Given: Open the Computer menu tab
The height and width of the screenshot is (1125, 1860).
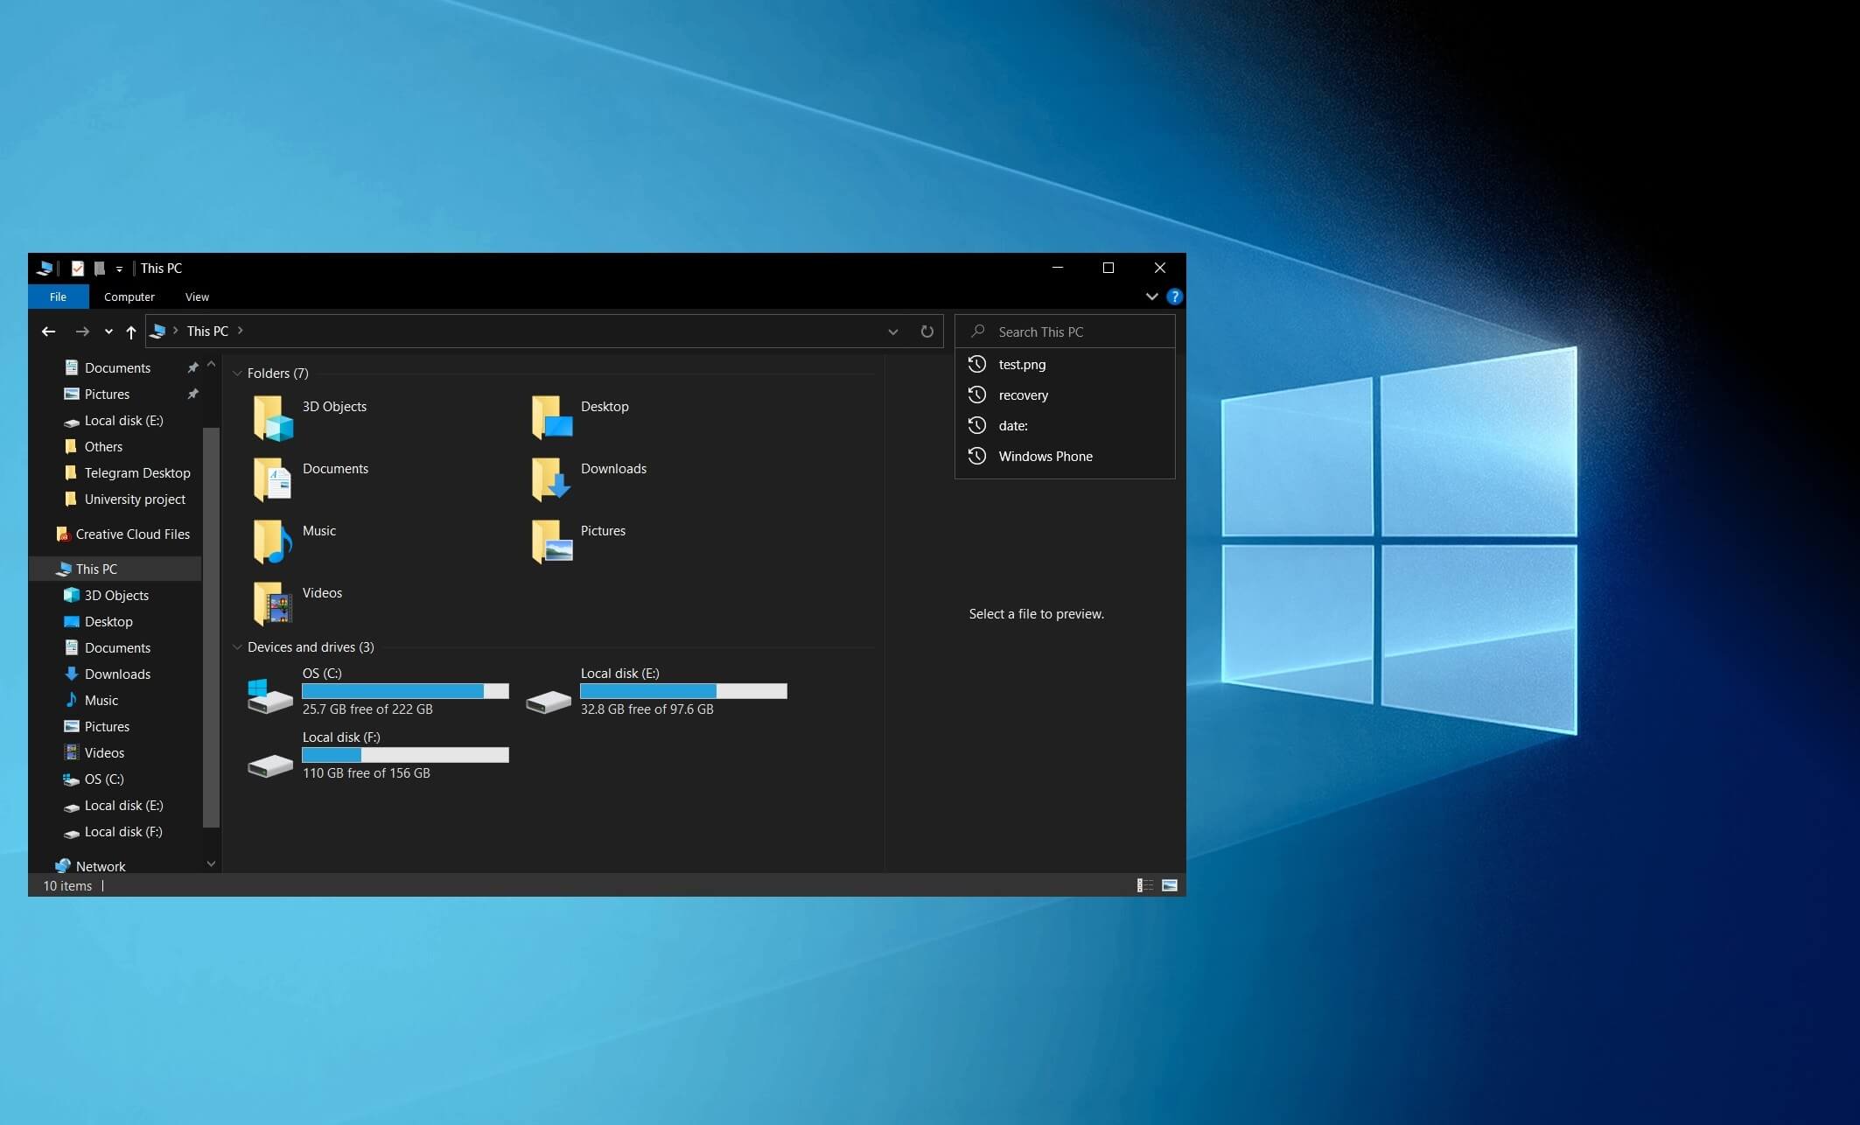Looking at the screenshot, I should 129,297.
